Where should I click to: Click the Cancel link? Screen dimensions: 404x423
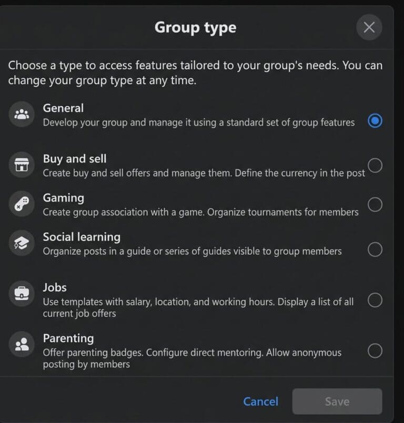pos(260,401)
